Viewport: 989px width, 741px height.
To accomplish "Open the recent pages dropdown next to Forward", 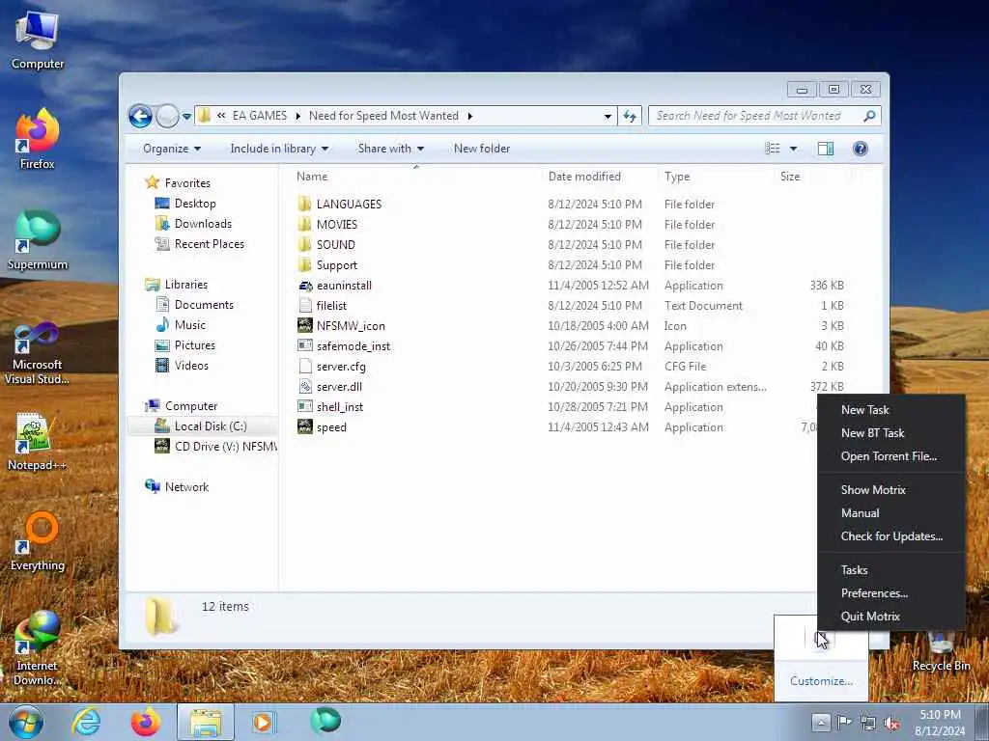I will click(186, 117).
